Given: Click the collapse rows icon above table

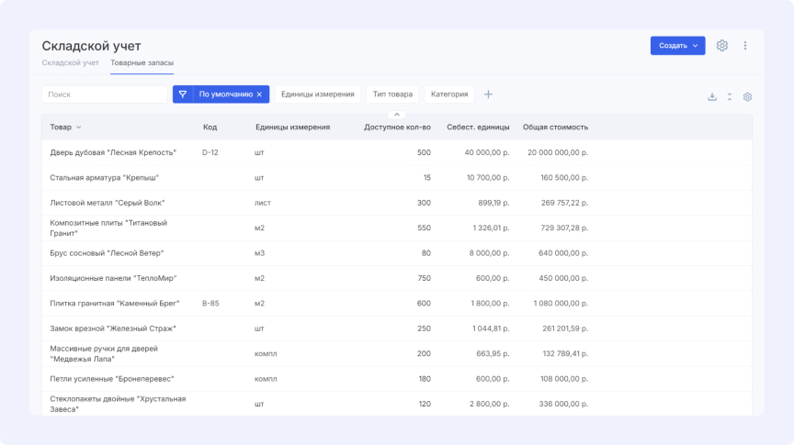Looking at the screenshot, I should [730, 96].
